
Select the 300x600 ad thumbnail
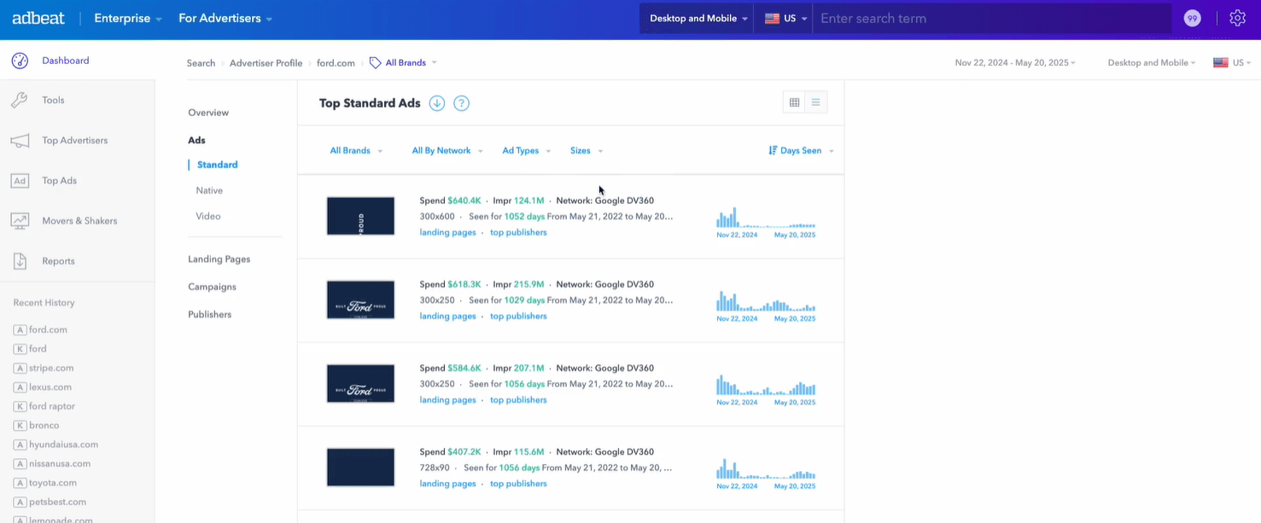point(360,216)
